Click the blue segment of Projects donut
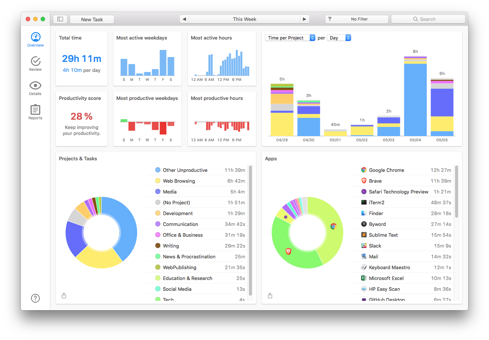Screen dimensions: 489x340 [x=127, y=227]
